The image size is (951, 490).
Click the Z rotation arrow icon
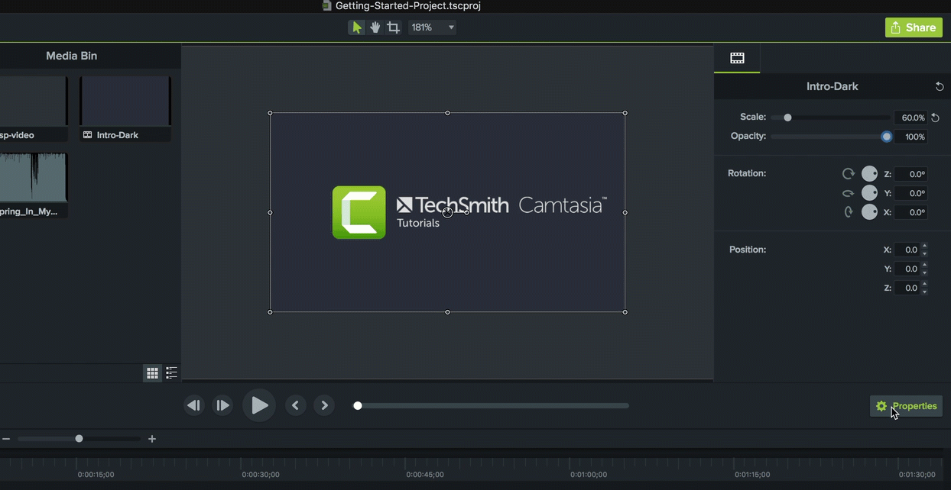click(x=849, y=174)
